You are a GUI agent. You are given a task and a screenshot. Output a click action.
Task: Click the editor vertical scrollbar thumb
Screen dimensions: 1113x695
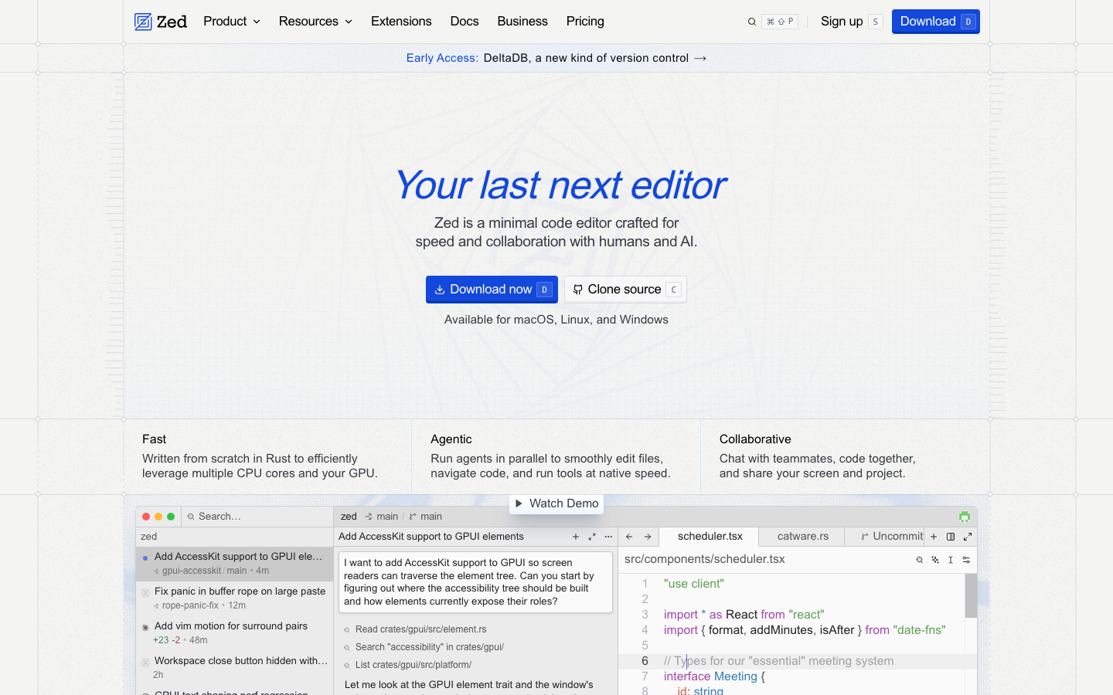[971, 595]
